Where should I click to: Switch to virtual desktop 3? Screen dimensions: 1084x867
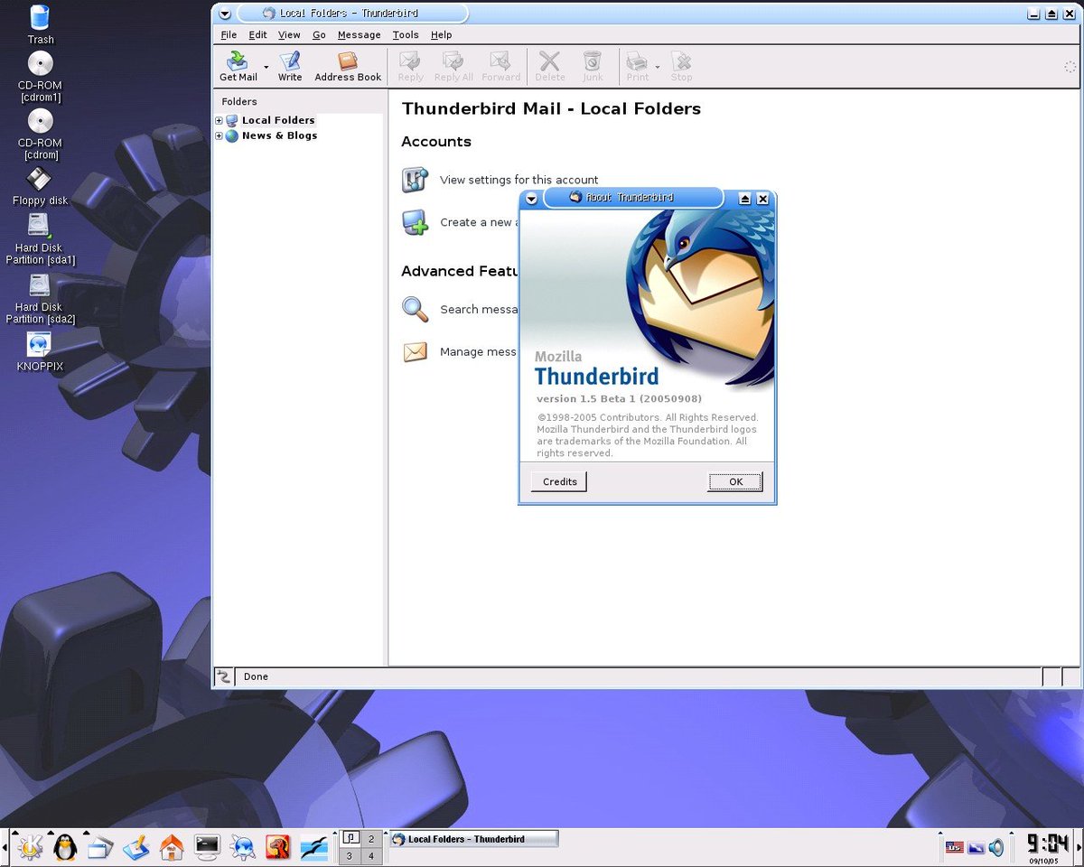tap(350, 856)
